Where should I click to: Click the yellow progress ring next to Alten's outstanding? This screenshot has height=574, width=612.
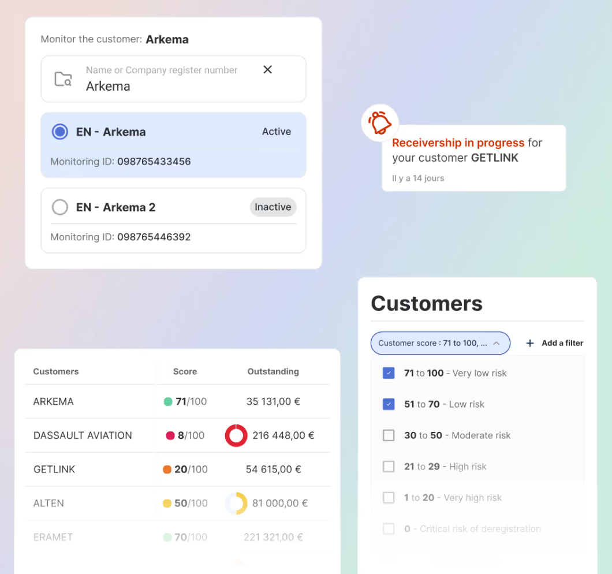pyautogui.click(x=236, y=503)
